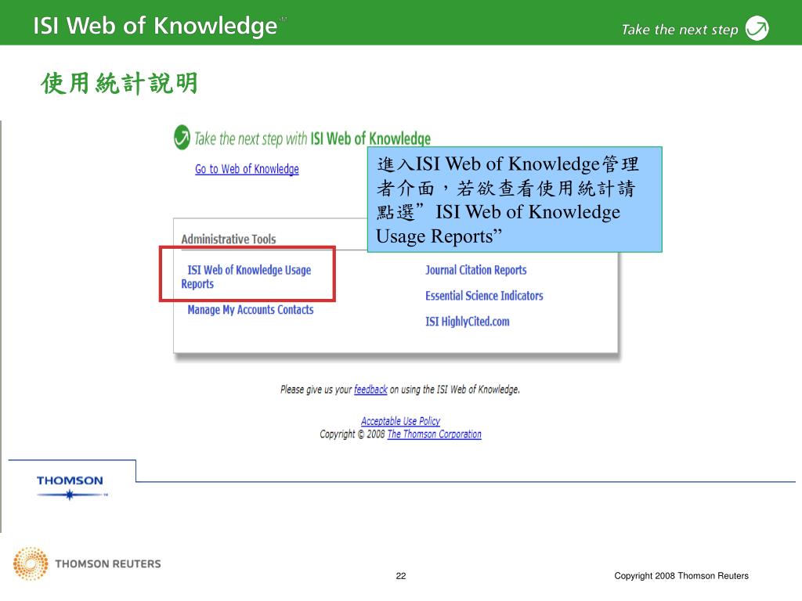
Task: Click the THOMSON REUTERS wordmark text
Action: click(108, 563)
